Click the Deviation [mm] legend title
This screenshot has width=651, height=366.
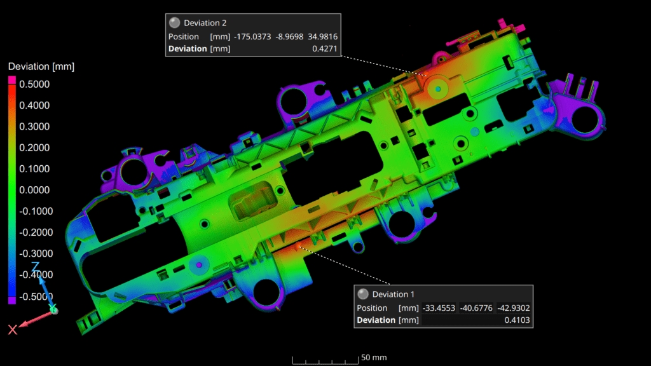click(33, 67)
